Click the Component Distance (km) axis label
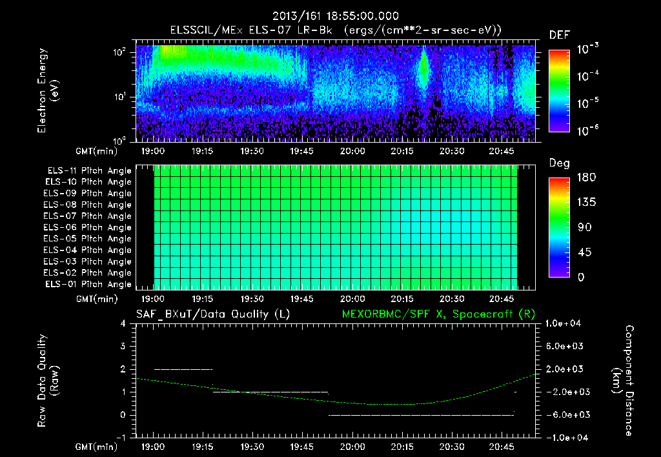Image resolution: width=661 pixels, height=457 pixels. coord(623,381)
